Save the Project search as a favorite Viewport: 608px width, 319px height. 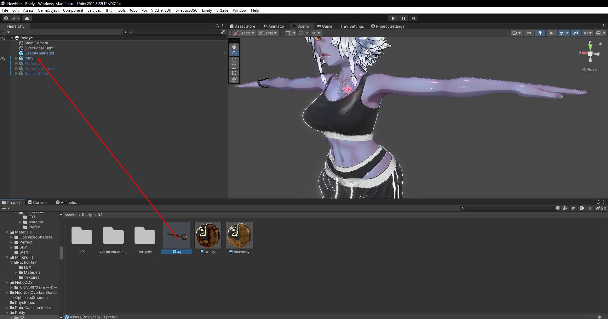click(x=590, y=208)
